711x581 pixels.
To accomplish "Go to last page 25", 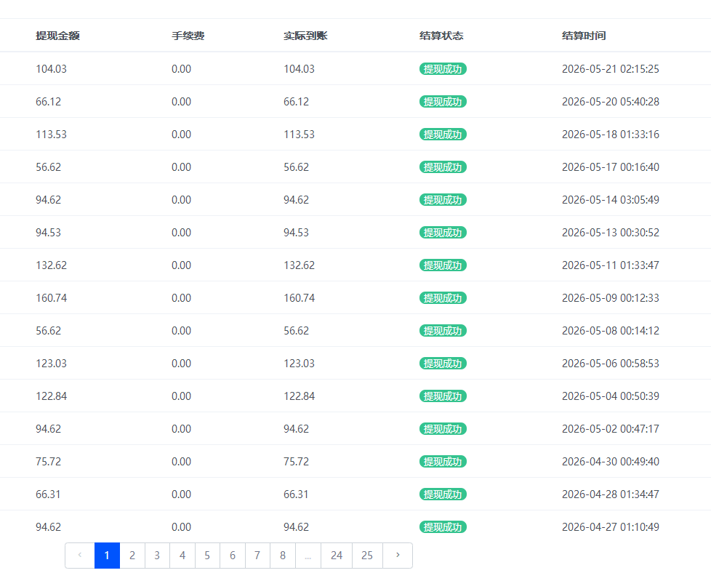I will [x=367, y=555].
